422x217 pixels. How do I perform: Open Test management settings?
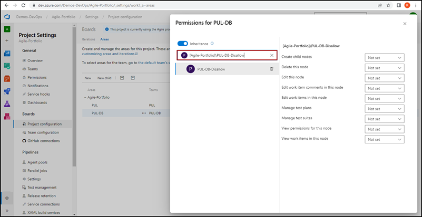(x=42, y=188)
